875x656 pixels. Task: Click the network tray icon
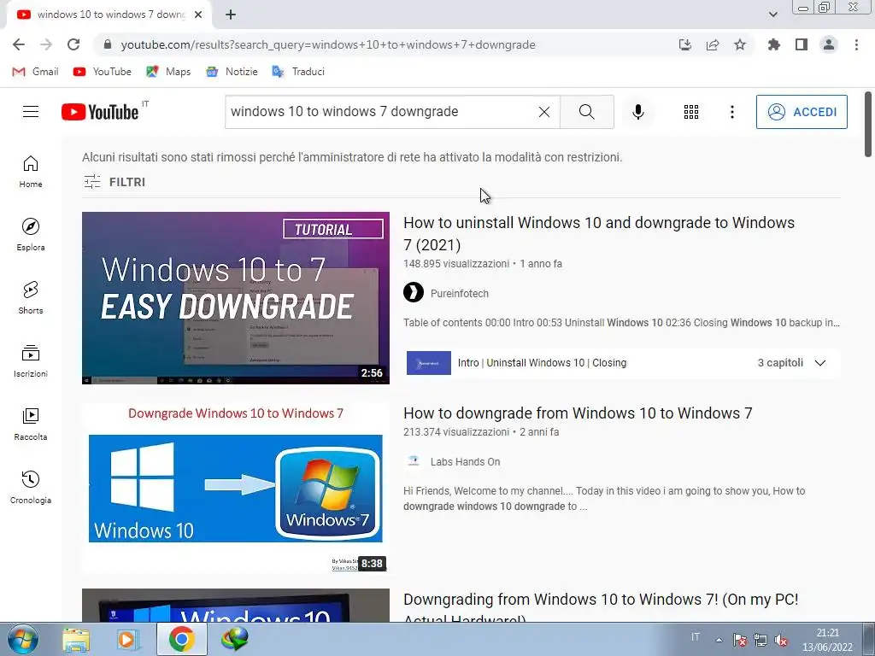760,641
